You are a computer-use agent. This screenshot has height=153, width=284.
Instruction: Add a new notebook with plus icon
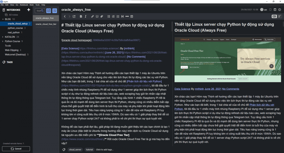29,10
